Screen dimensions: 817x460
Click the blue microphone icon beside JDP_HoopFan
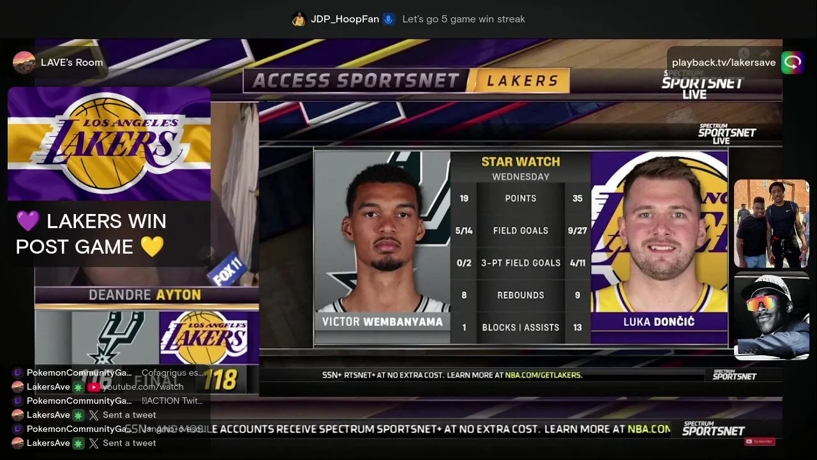[388, 19]
